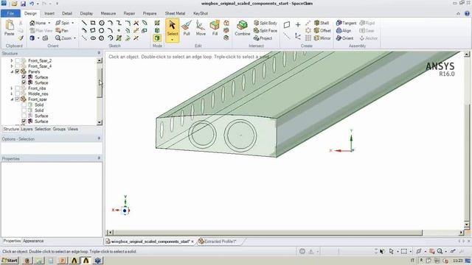Switch to the Insert ribbon tab
This screenshot has height=265, width=472.
(49, 13)
